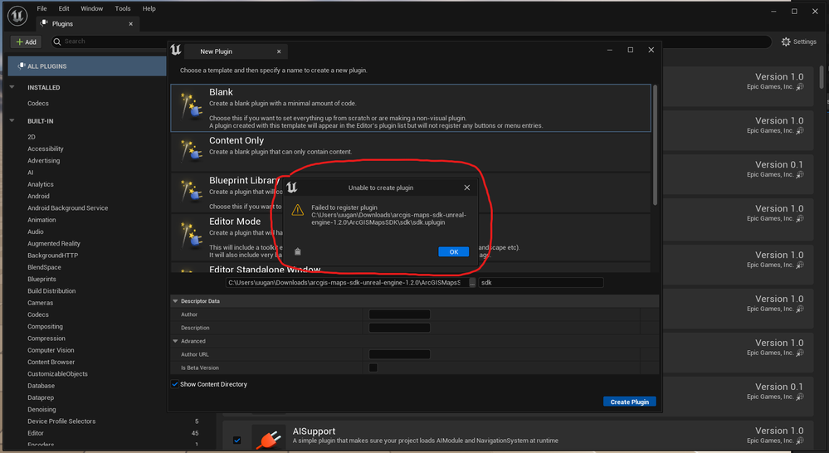Select All Plugins in sidebar
Image resolution: width=829 pixels, height=453 pixels.
click(x=87, y=66)
